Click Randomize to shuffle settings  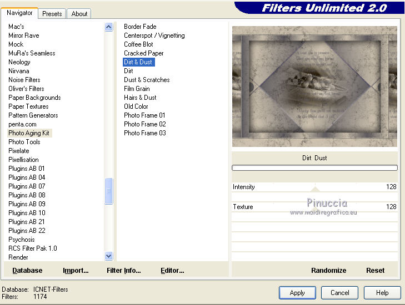pyautogui.click(x=328, y=271)
